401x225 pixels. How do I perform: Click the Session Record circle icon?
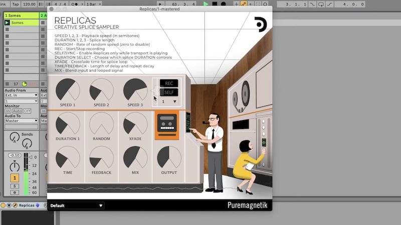pyautogui.click(x=265, y=4)
